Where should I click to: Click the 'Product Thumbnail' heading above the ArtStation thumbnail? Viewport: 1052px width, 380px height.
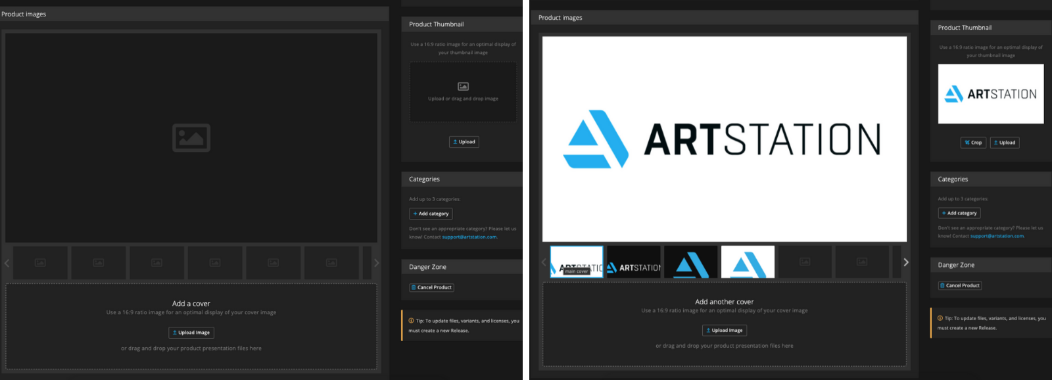tap(965, 28)
